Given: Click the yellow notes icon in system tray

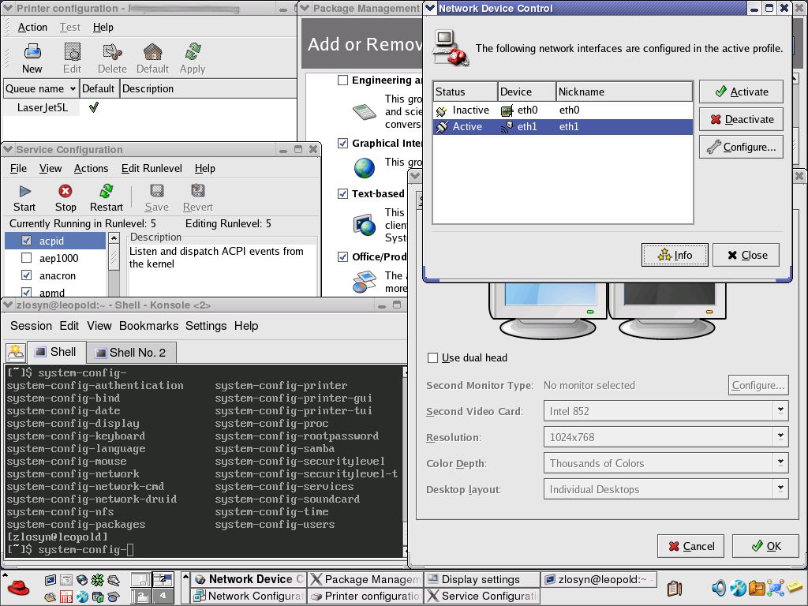Looking at the screenshot, I should 795,586.
